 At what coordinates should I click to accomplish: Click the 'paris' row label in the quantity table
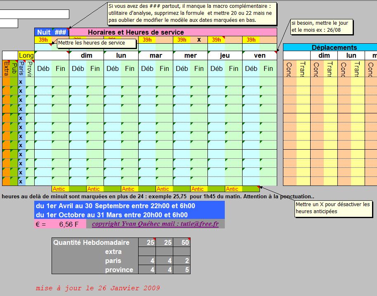point(113,261)
